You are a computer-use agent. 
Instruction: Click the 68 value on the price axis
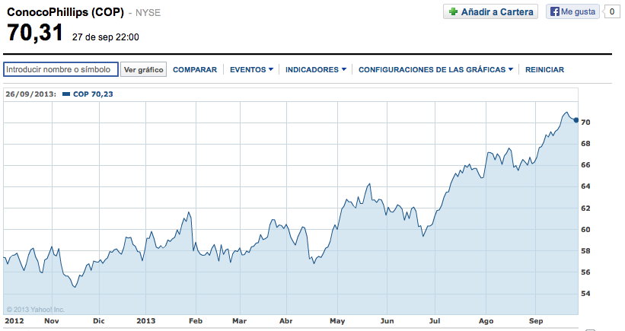[x=585, y=144]
